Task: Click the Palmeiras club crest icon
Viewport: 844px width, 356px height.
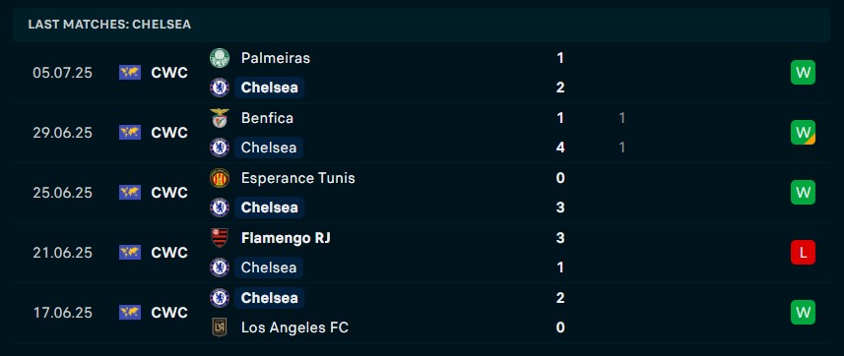Action: [219, 58]
